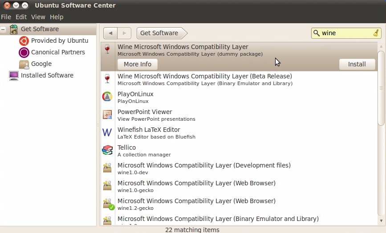Click the Canonical Partners purple circle icon

pyautogui.click(x=24, y=53)
